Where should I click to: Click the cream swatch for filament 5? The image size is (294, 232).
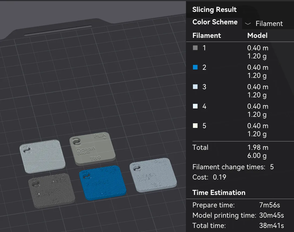click(195, 126)
